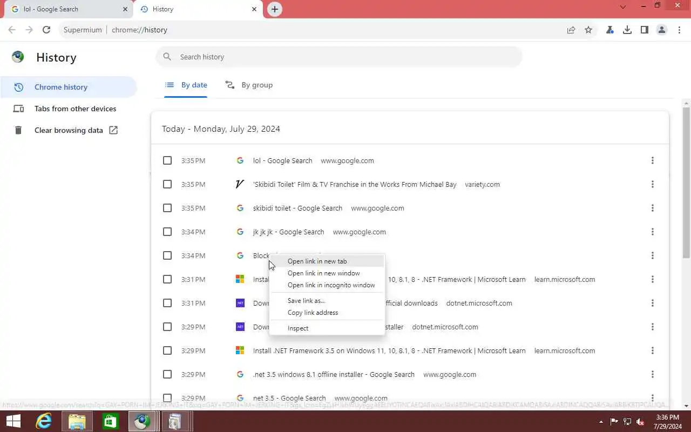Open the labs flask icon in toolbar
The image size is (691, 432).
pyautogui.click(x=610, y=30)
